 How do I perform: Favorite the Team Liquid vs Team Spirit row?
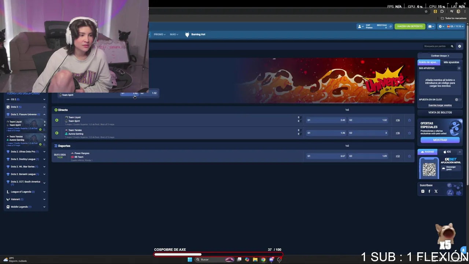tap(409, 120)
